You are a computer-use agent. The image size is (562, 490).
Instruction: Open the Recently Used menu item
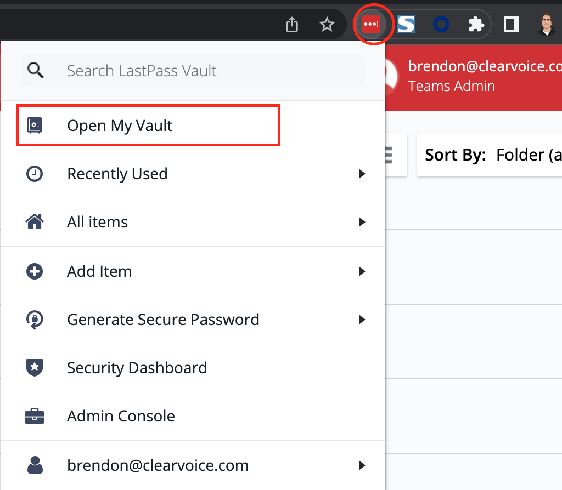193,174
